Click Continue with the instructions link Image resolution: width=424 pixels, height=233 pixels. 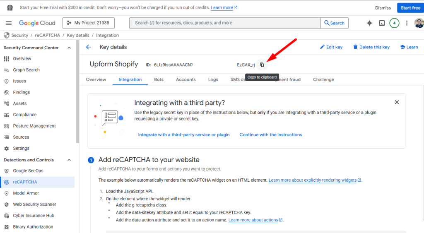click(271, 135)
